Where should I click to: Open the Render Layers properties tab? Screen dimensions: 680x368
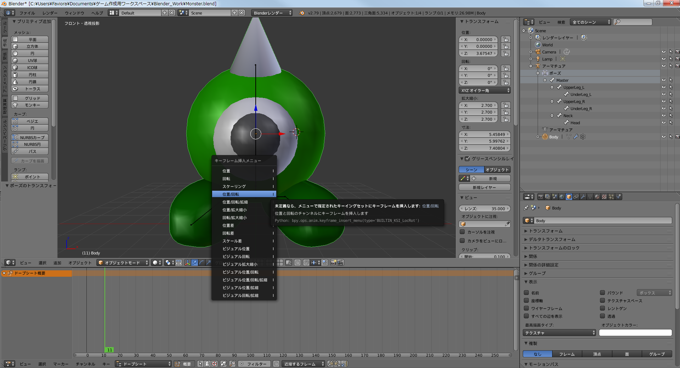(548, 197)
